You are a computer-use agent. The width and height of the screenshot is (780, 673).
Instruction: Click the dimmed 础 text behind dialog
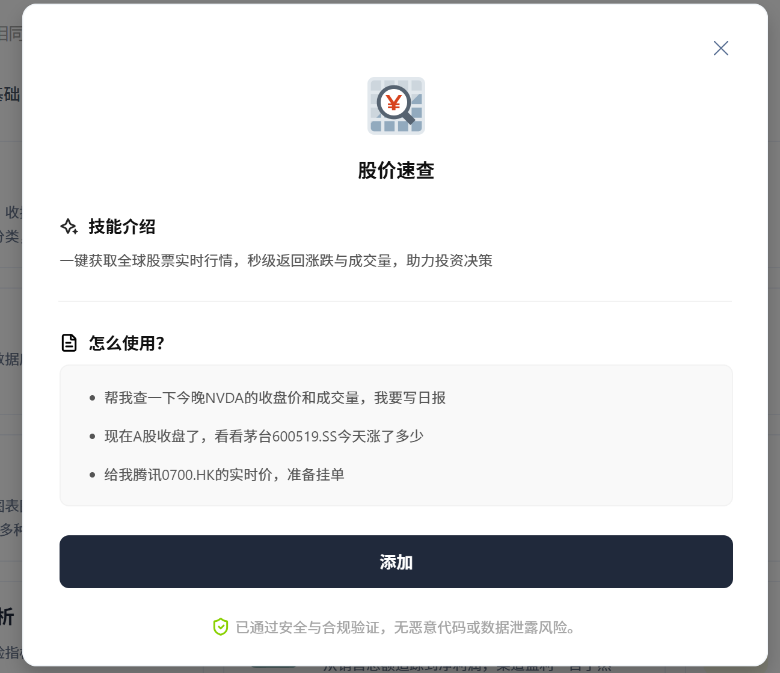(x=10, y=94)
